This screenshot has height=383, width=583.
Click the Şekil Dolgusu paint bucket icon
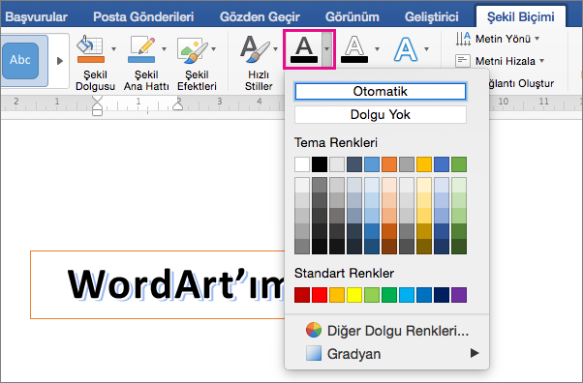[x=90, y=48]
